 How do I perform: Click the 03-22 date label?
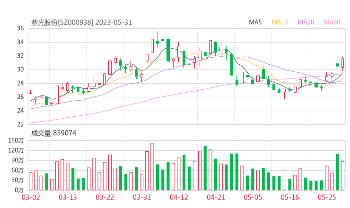105,197
